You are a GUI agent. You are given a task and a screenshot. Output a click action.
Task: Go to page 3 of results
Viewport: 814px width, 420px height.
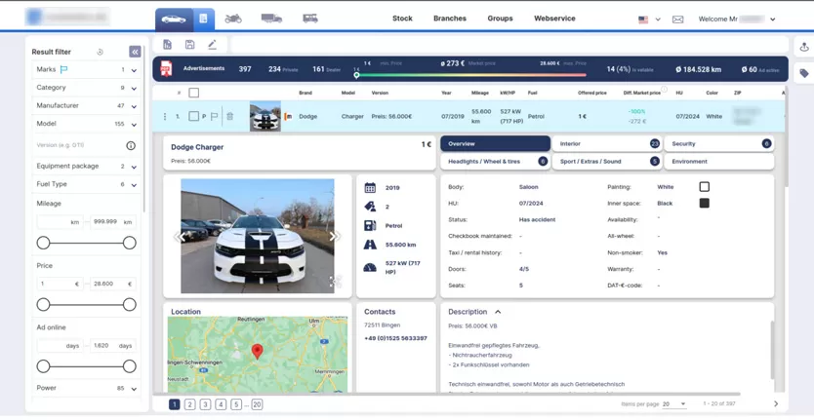205,404
